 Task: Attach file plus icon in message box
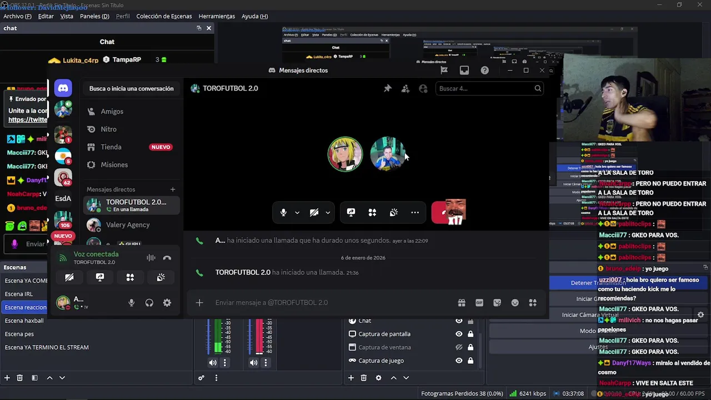pos(199,302)
